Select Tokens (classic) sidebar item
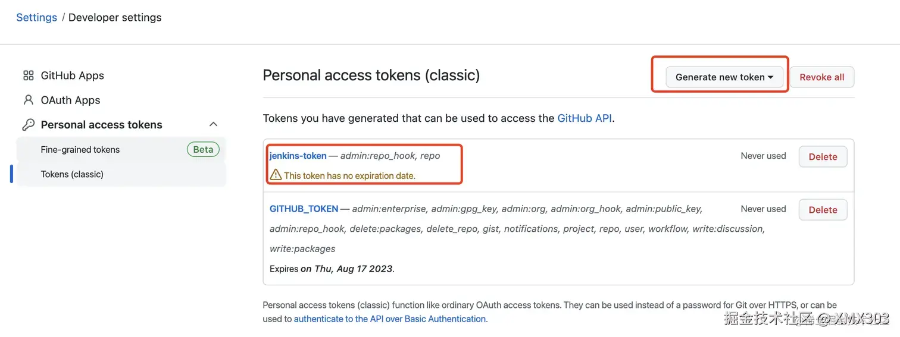Image resolution: width=900 pixels, height=337 pixels. (72, 174)
